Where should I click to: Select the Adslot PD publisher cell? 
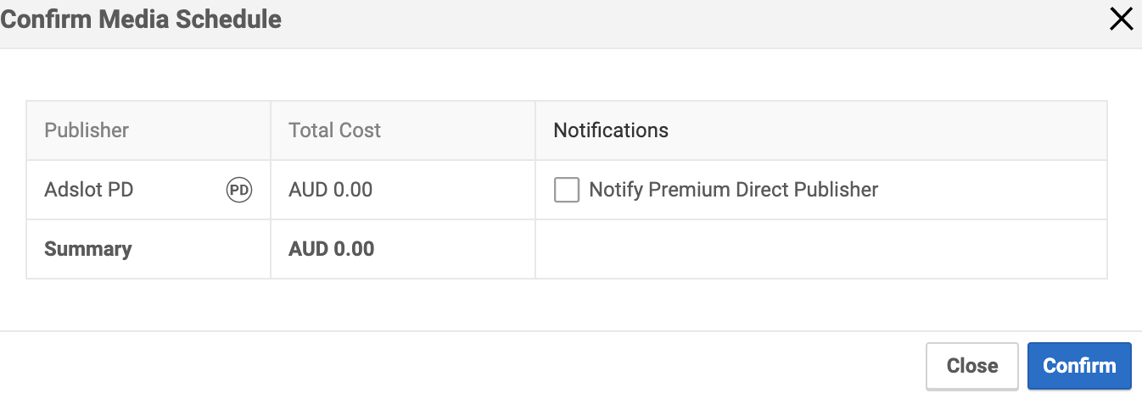pyautogui.click(x=148, y=190)
